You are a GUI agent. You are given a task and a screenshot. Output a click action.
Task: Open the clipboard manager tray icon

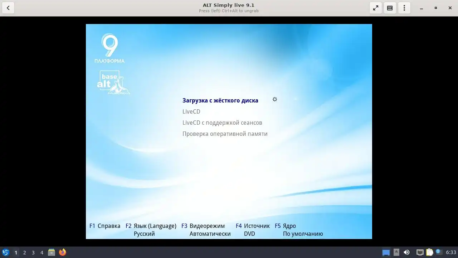click(429, 252)
